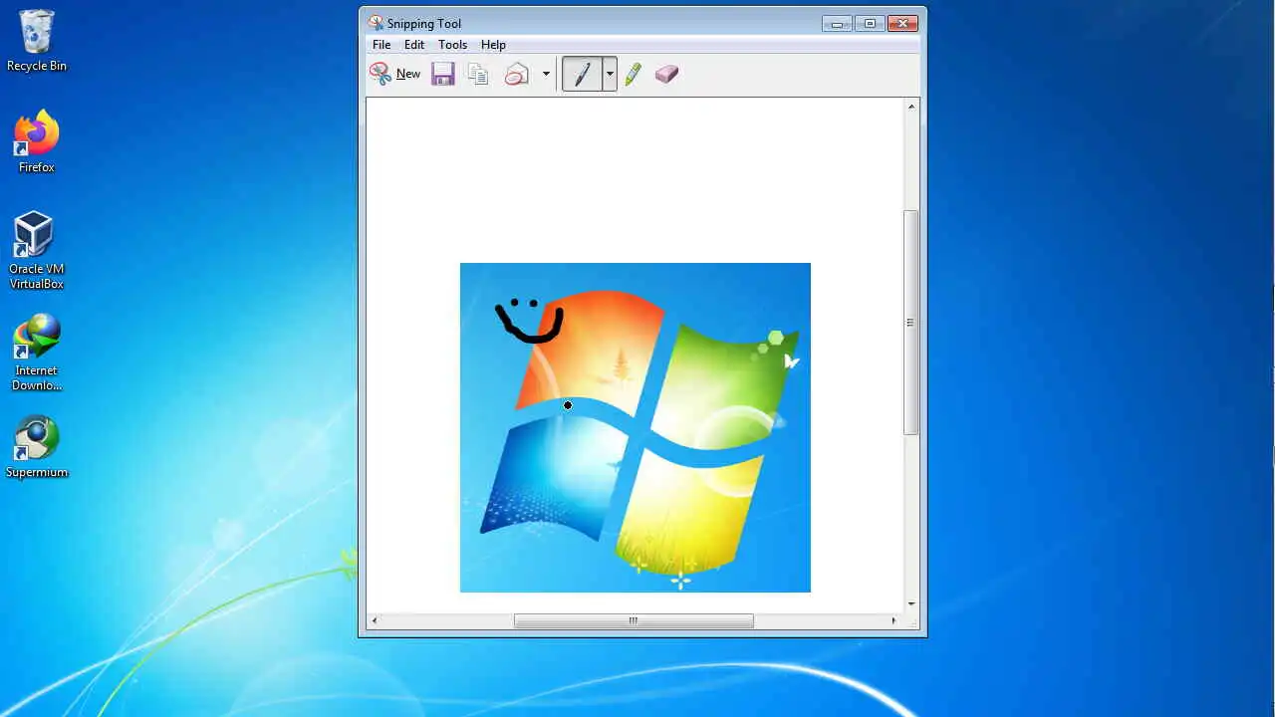Screen dimensions: 1275x717
Task: Click the scroll left arrow
Action: click(x=375, y=620)
